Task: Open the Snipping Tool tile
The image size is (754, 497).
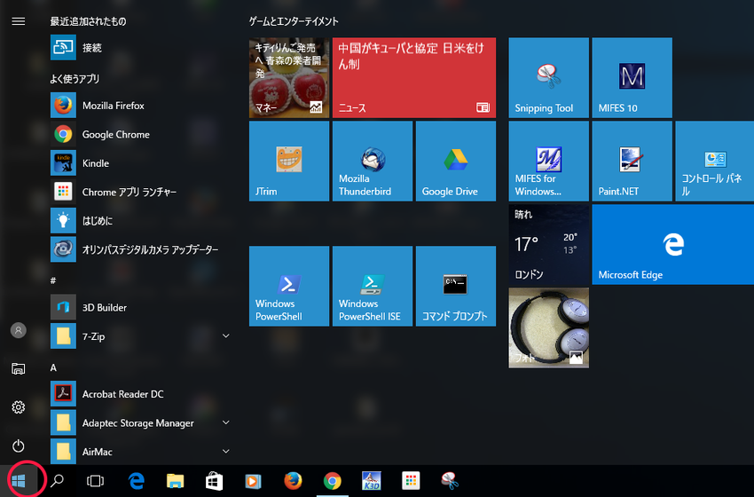Action: tap(549, 77)
